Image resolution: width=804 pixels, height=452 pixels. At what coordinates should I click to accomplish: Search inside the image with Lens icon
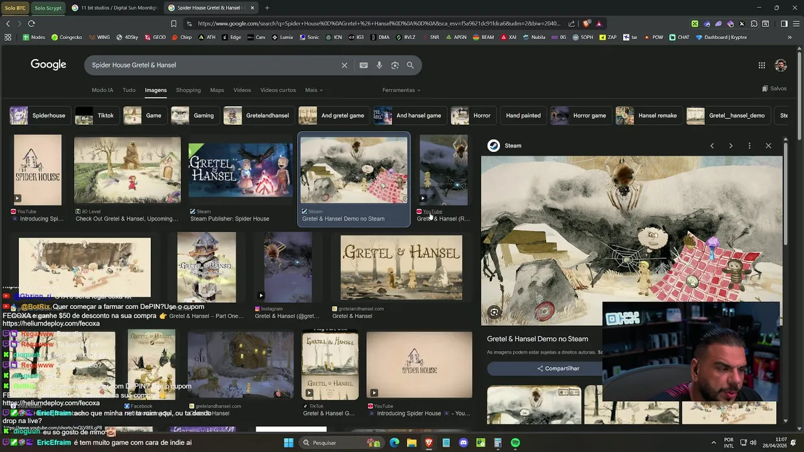point(494,312)
